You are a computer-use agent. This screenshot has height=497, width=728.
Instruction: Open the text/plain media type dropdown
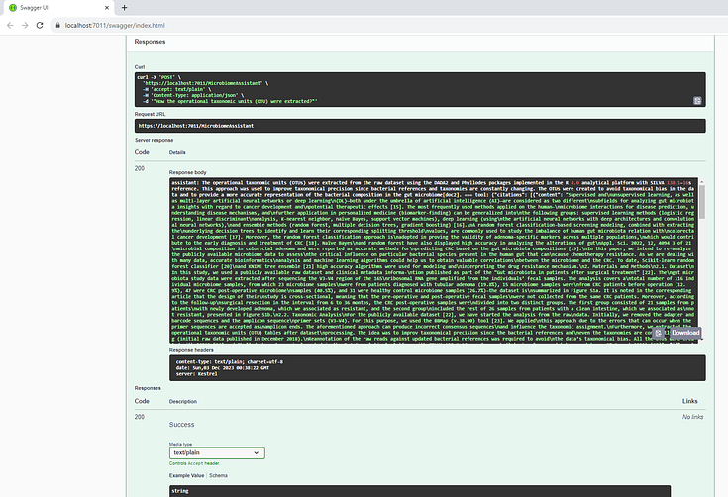217,452
